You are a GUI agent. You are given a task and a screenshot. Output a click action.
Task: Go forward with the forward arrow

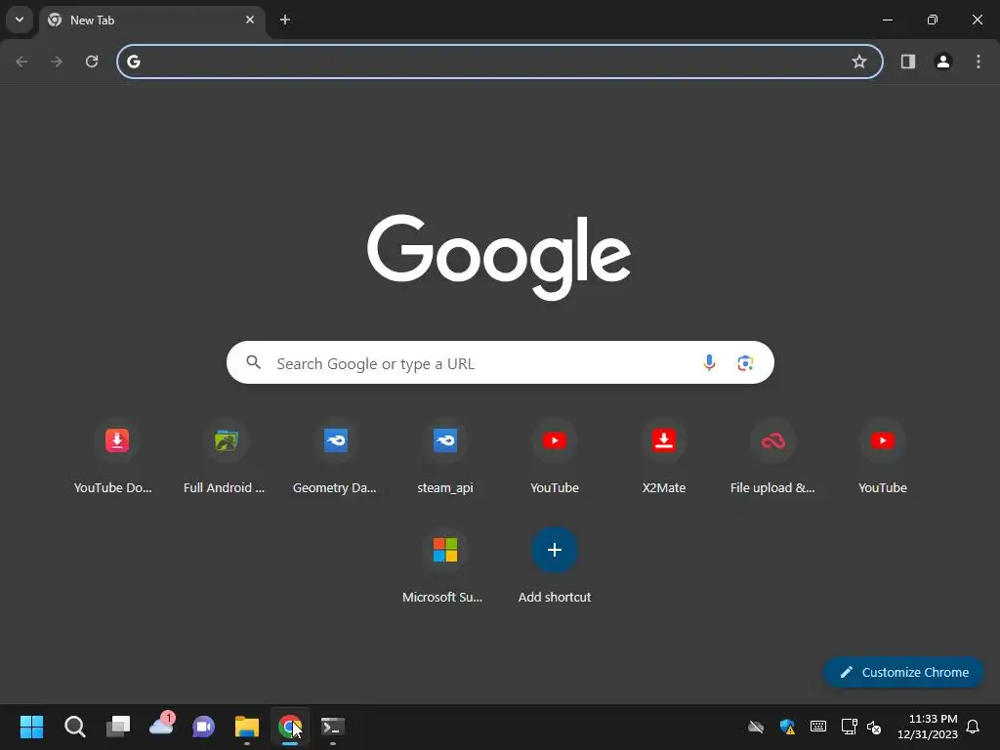tap(57, 62)
